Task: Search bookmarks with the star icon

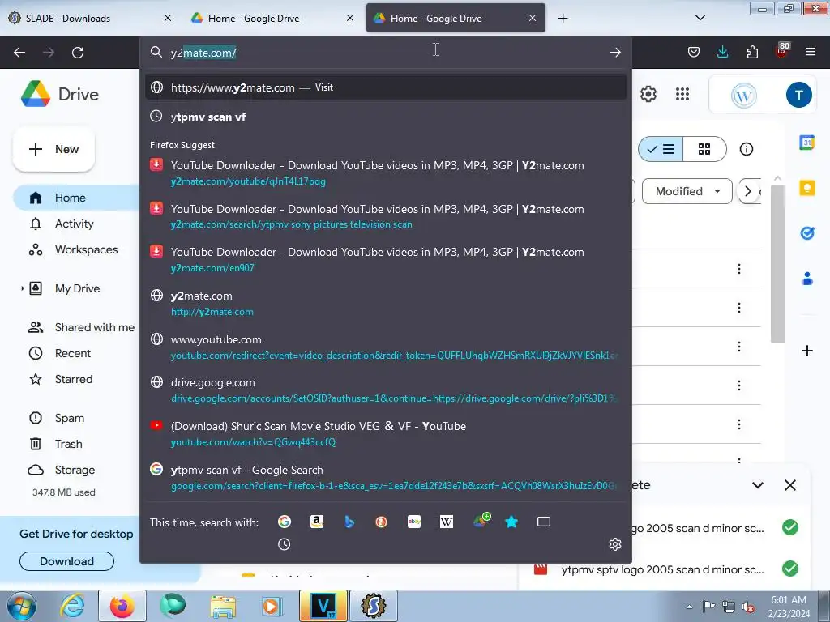Action: point(511,522)
